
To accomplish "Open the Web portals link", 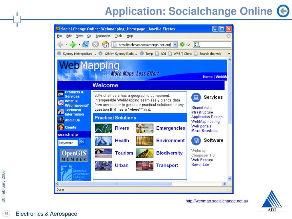I will click(x=201, y=126).
